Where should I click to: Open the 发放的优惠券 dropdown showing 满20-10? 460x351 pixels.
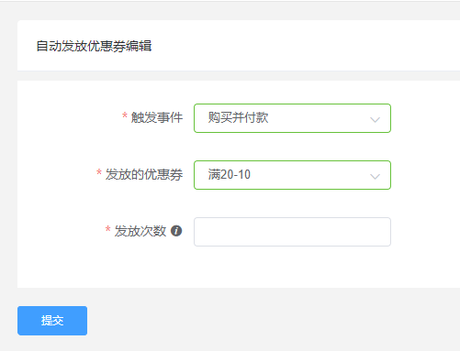click(292, 175)
